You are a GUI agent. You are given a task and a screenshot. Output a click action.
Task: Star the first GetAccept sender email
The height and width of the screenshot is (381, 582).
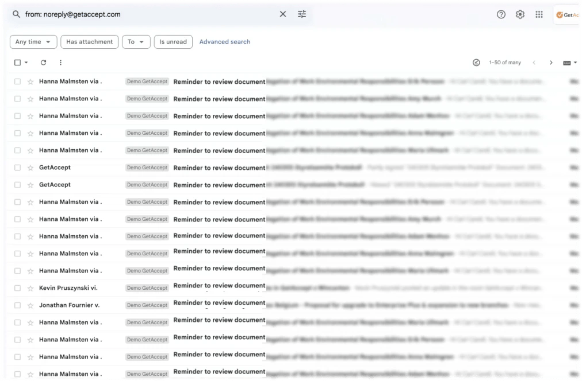click(x=30, y=168)
